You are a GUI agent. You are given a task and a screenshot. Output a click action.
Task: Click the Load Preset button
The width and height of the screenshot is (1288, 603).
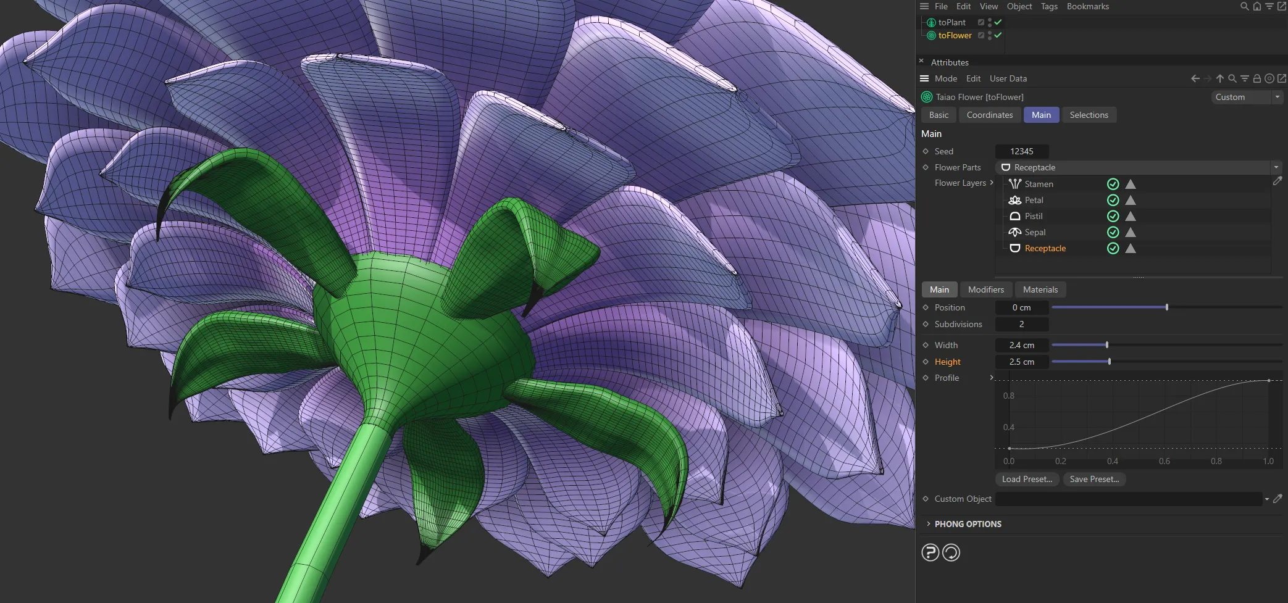coord(1026,479)
